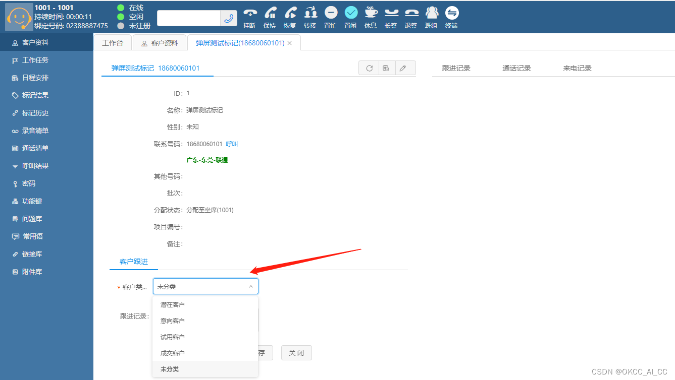Switch to the 工作台 tab
This screenshot has height=380, width=675.
pos(112,42)
